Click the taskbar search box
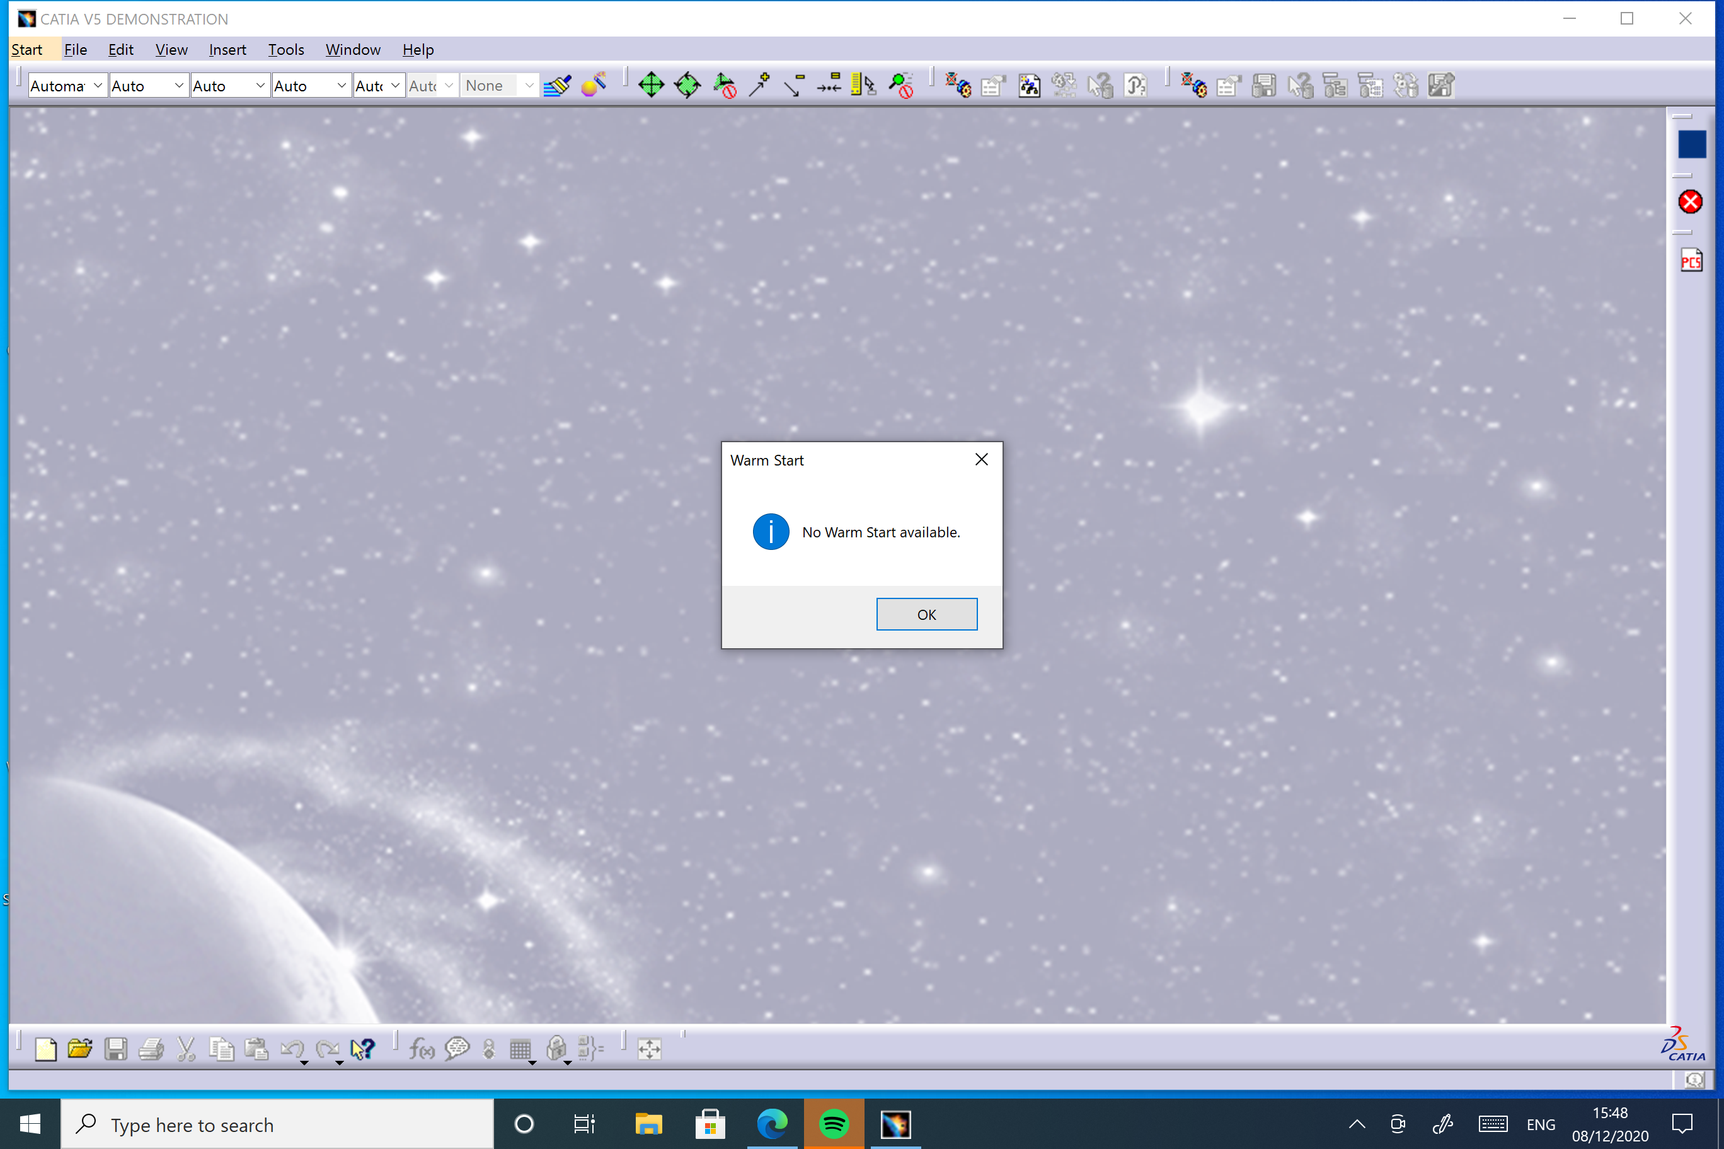Viewport: 1724px width, 1149px height. click(277, 1124)
